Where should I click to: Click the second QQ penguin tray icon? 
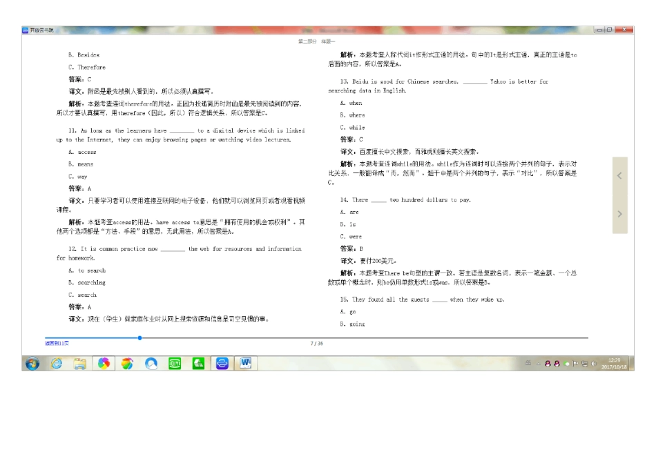[x=557, y=364]
